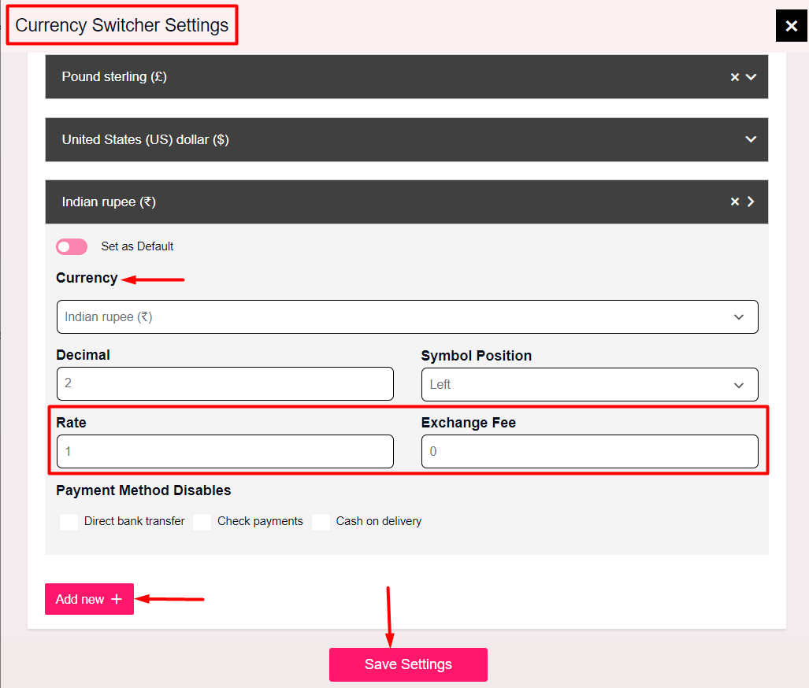Image resolution: width=809 pixels, height=688 pixels.
Task: Close the Currency Switcher Settings dialog
Action: tap(792, 26)
